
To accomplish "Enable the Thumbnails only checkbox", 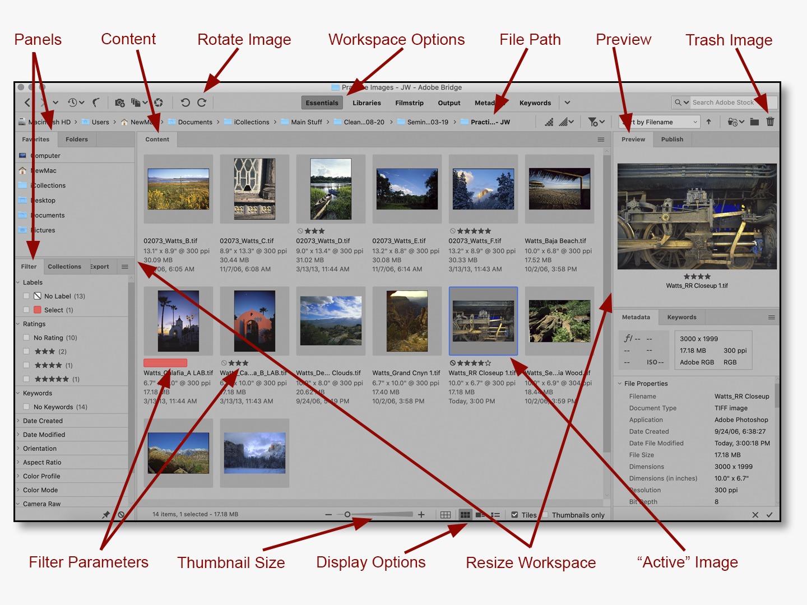I will click(545, 515).
